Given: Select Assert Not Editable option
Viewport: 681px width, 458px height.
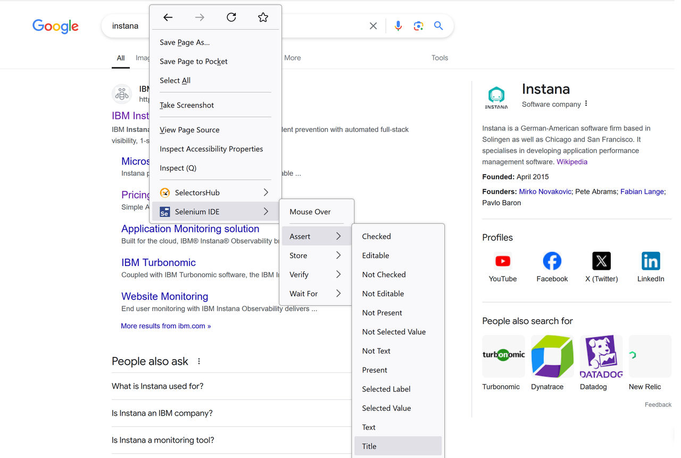Looking at the screenshot, I should coord(398,294).
